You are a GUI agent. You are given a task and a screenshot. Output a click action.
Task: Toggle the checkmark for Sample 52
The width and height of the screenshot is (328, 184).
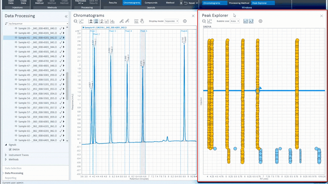coord(60,89)
